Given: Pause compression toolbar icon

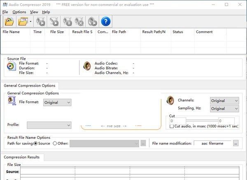Looking at the screenshot, I should (x=68, y=21).
